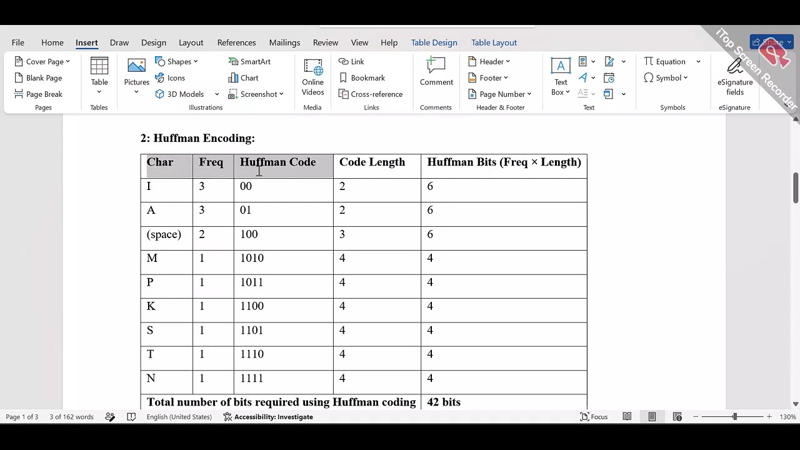Switch to the Review tab
Viewport: 800px width, 450px height.
click(325, 42)
